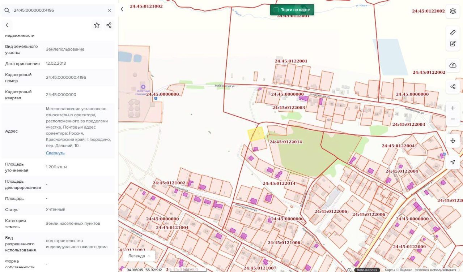Image resolution: width=463 pixels, height=272 pixels.
Task: Clear the cadastral number search field
Action: pos(110,10)
